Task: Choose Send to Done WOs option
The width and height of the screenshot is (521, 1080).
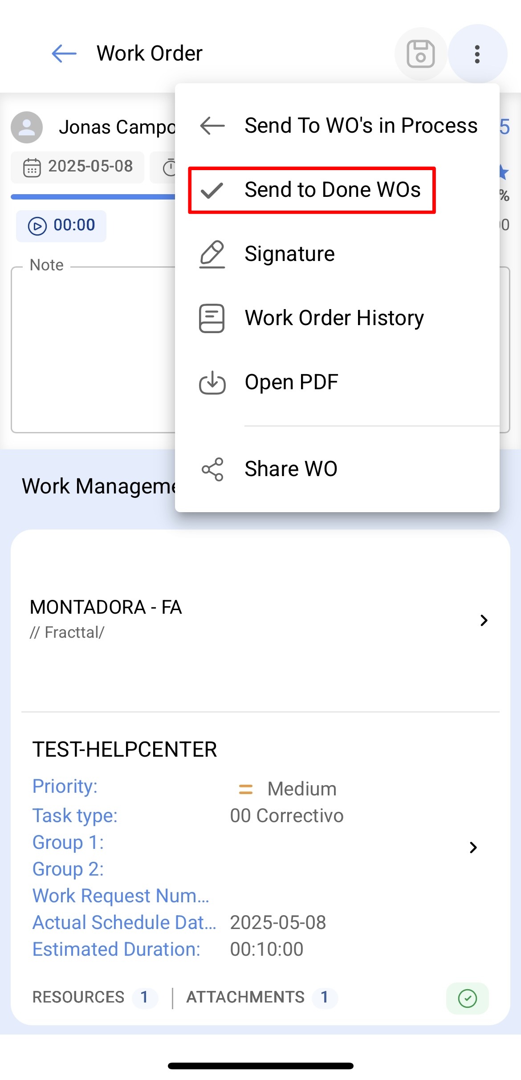Action: 332,190
